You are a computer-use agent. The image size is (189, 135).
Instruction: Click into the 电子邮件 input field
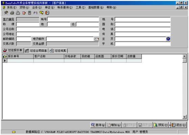70,39
